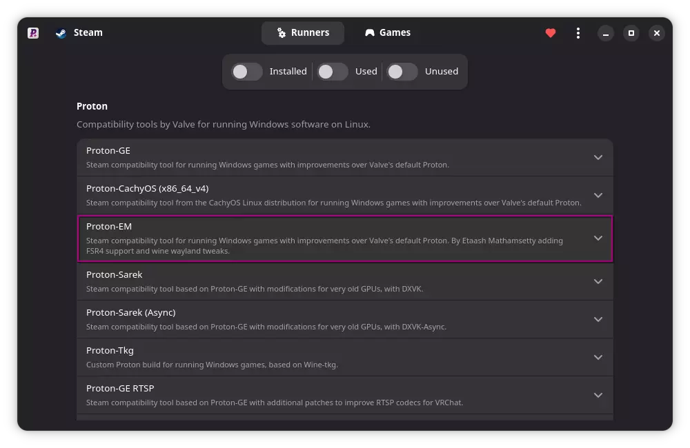The height and width of the screenshot is (448, 690).
Task: Select the Runners tab
Action: click(303, 33)
